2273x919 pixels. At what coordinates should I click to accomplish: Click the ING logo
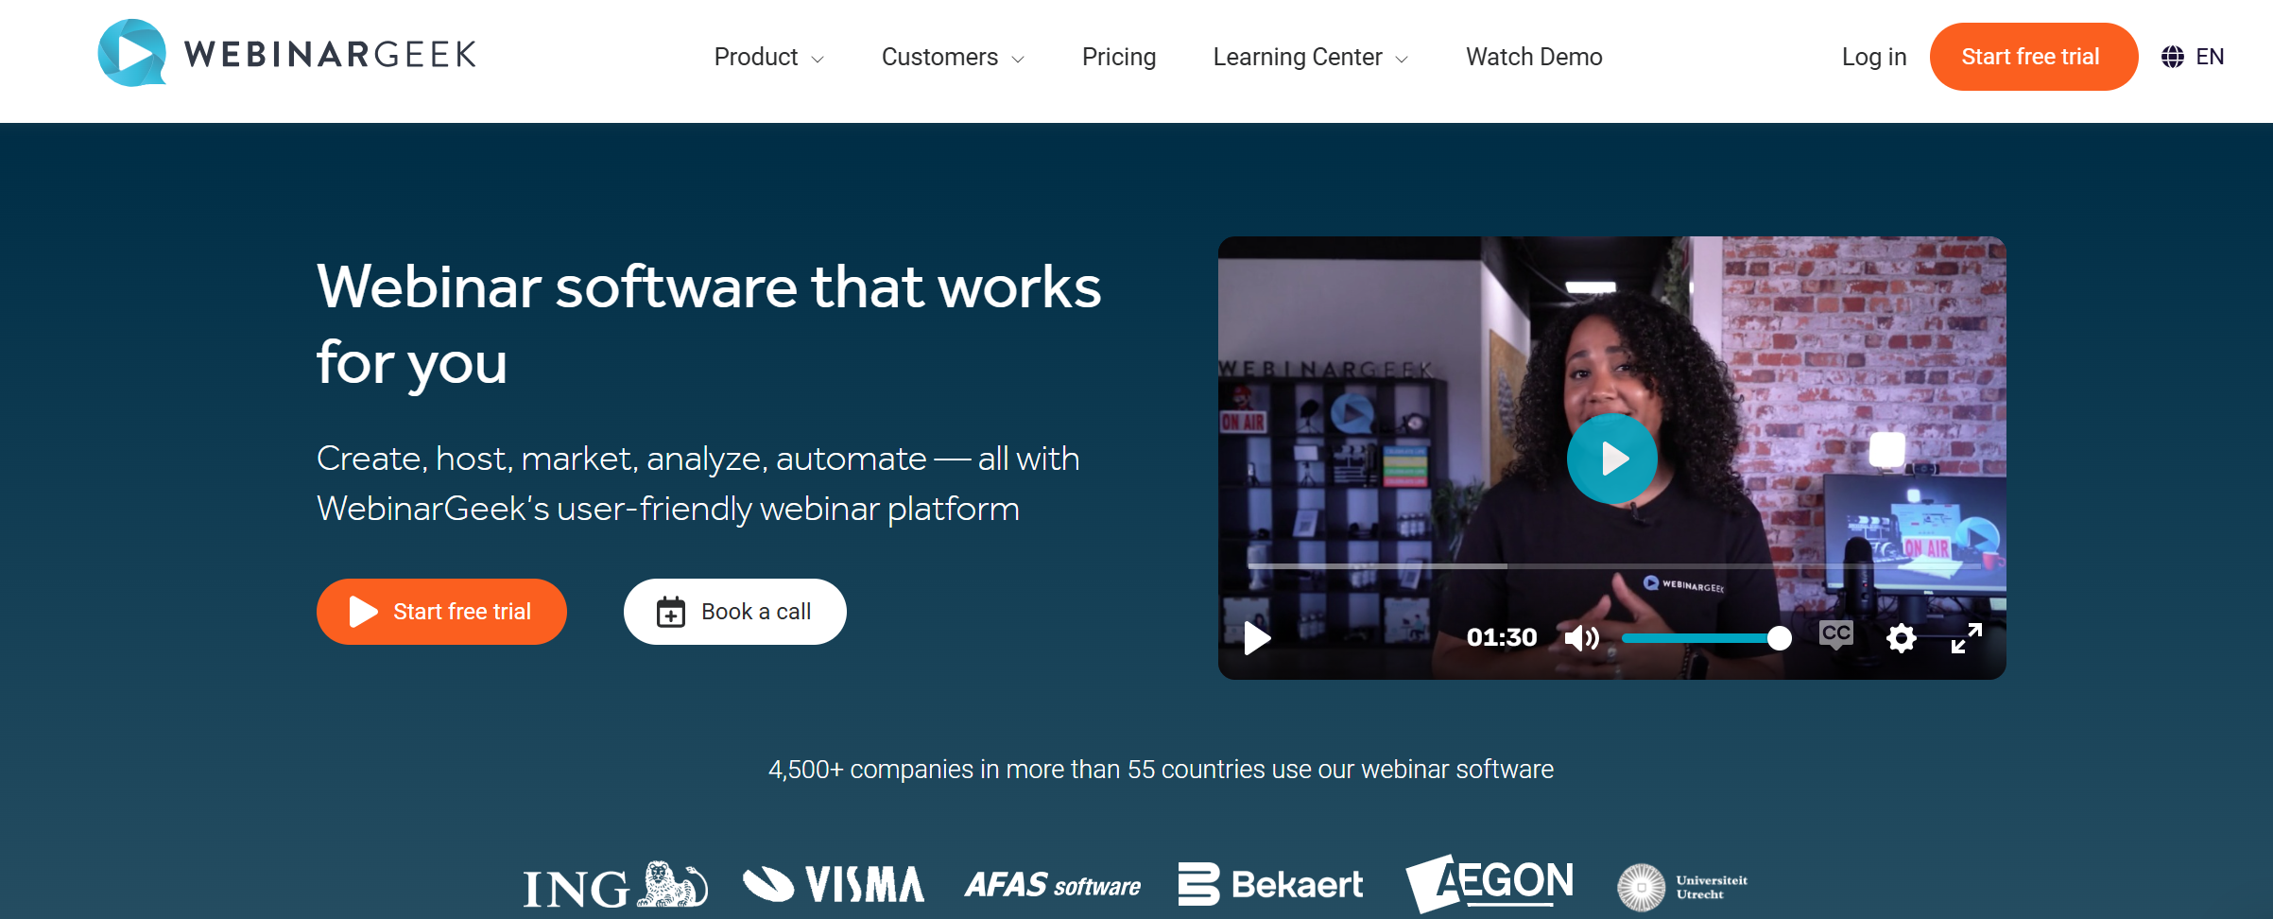[x=615, y=885]
